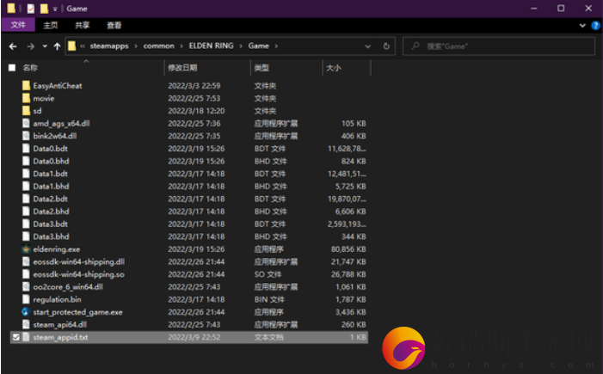This screenshot has width=603, height=374.
Task: Click the search Game input box
Action: (498, 46)
